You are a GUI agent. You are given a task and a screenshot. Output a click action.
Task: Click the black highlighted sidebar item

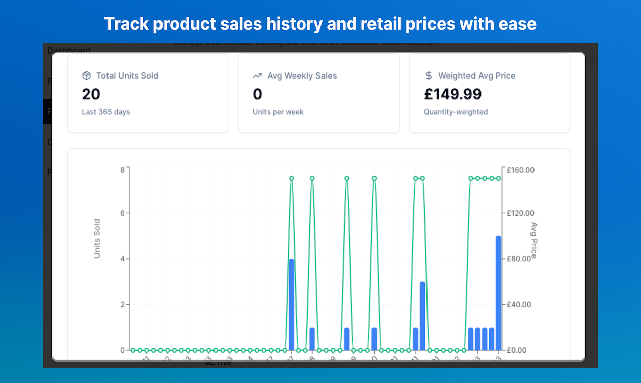47,111
